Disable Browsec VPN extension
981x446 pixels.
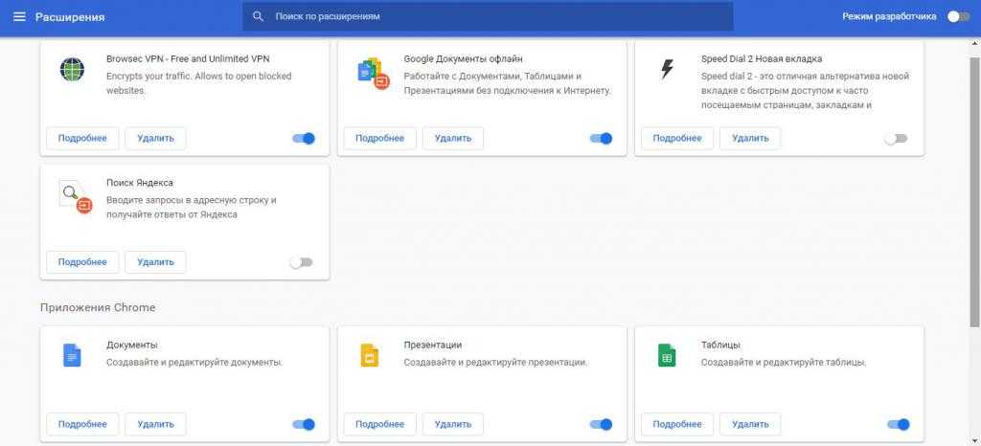304,138
